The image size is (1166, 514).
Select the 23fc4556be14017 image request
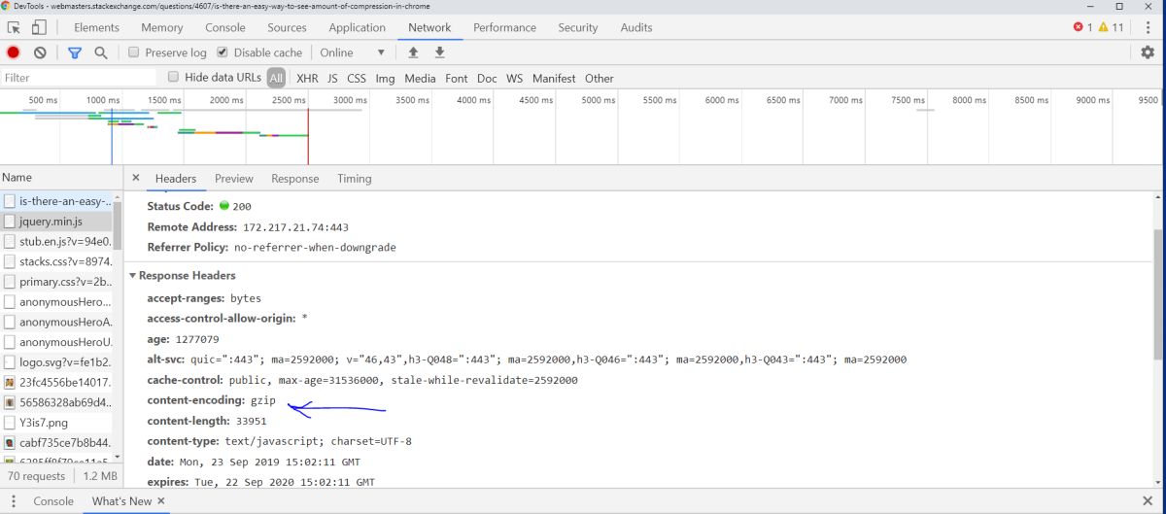[x=58, y=382]
